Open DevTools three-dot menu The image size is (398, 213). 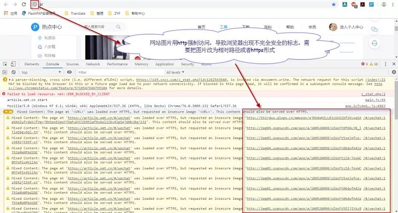click(x=385, y=64)
